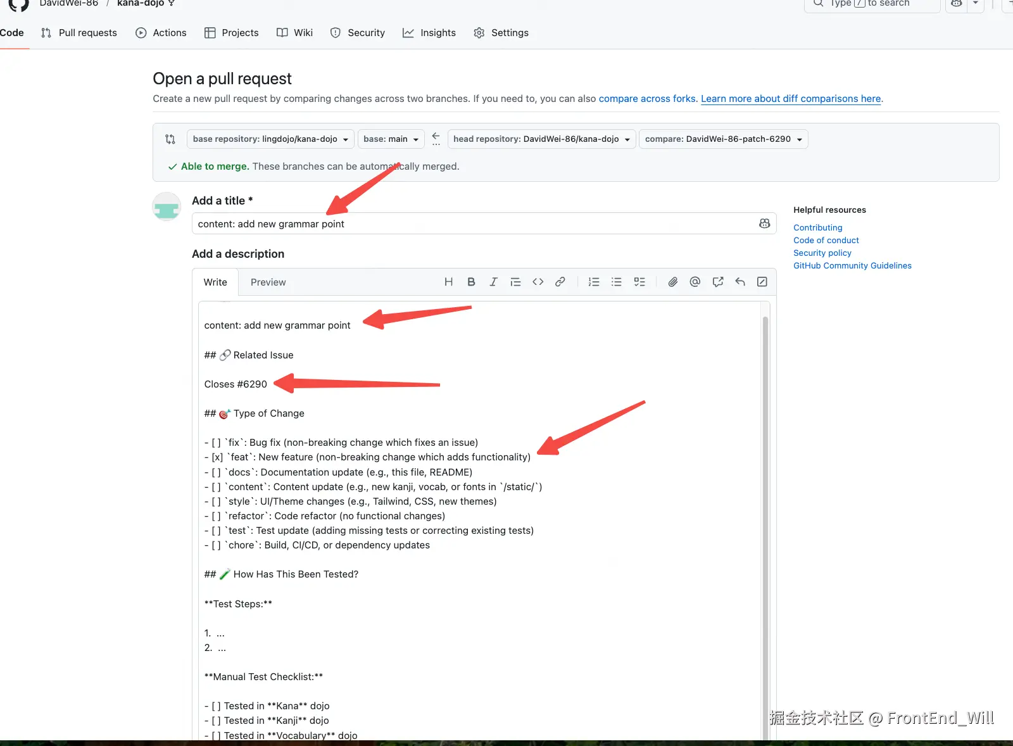Follow the compare across forks link
Viewport: 1013px width, 746px height.
(647, 99)
